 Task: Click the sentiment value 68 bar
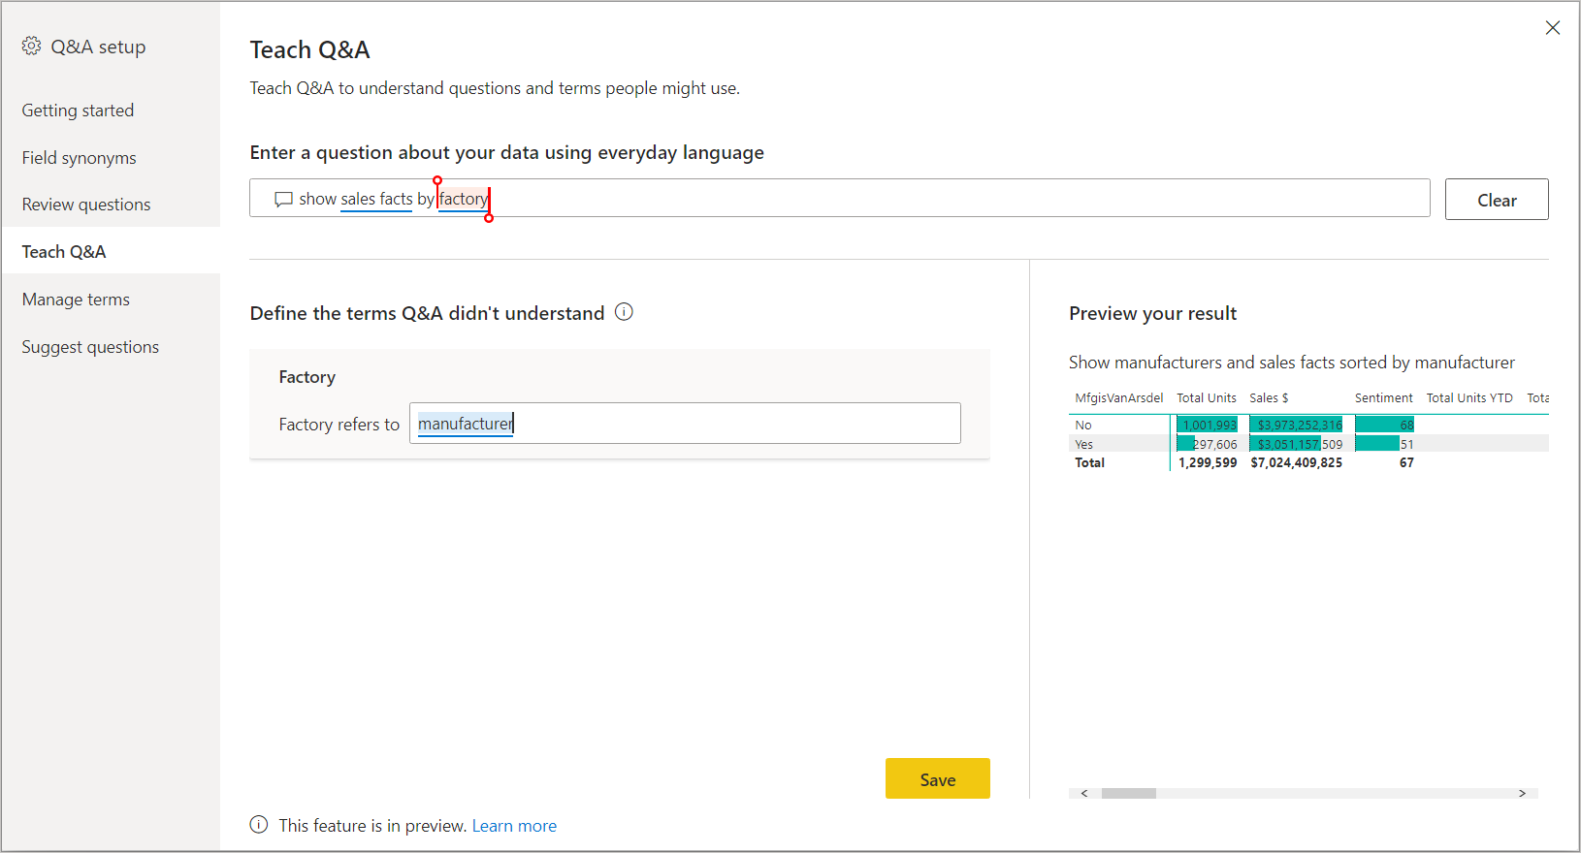click(1384, 425)
